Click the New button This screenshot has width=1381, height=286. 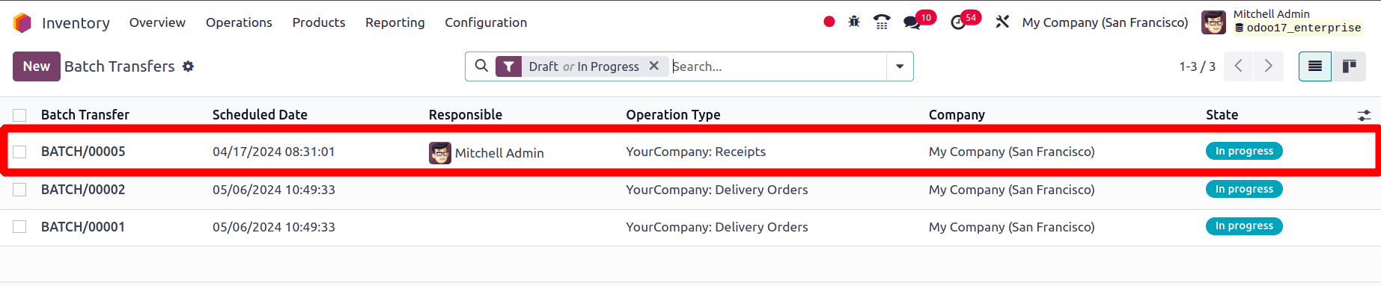[x=36, y=66]
